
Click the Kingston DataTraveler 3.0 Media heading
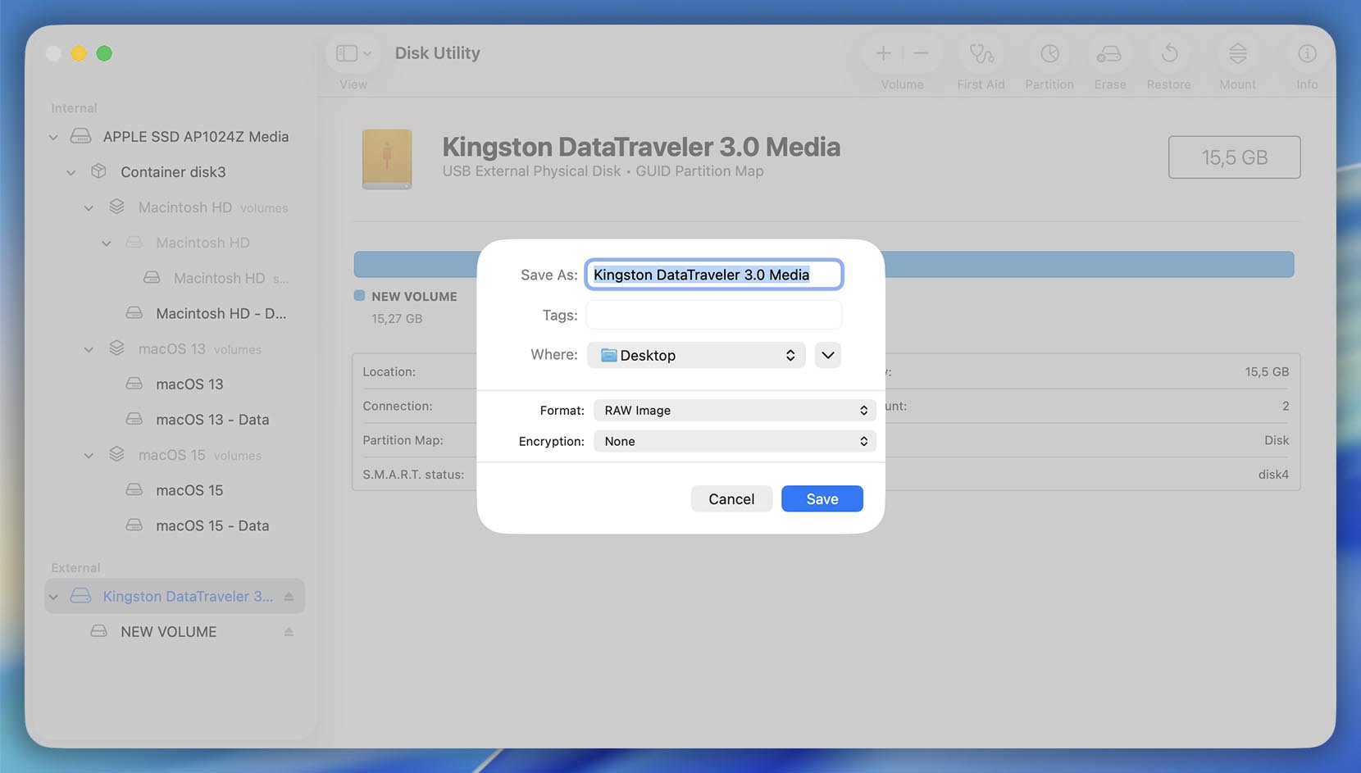click(641, 147)
